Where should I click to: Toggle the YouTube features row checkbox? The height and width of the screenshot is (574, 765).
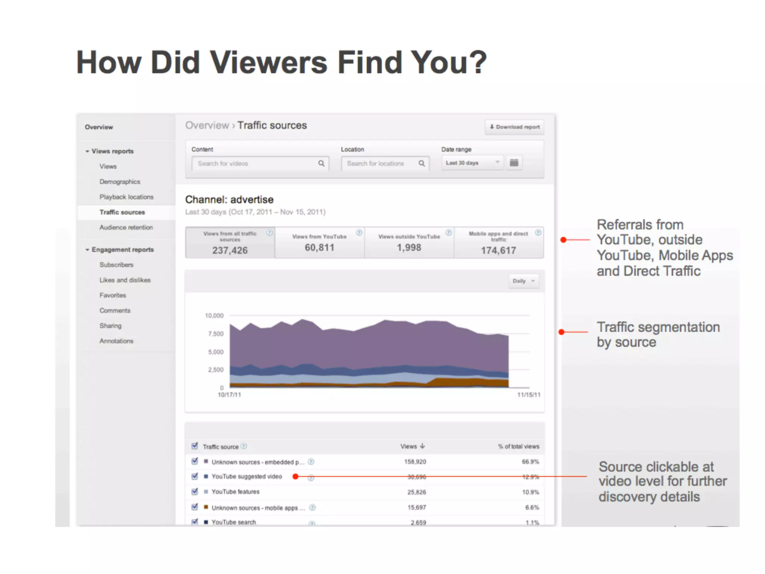[x=195, y=491]
